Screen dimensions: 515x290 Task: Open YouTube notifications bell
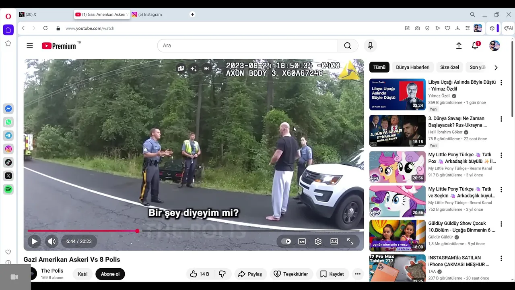pos(475,46)
